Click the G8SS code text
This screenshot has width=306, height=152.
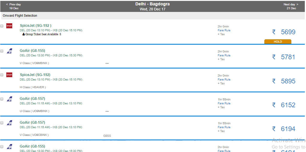pyautogui.click(x=107, y=136)
